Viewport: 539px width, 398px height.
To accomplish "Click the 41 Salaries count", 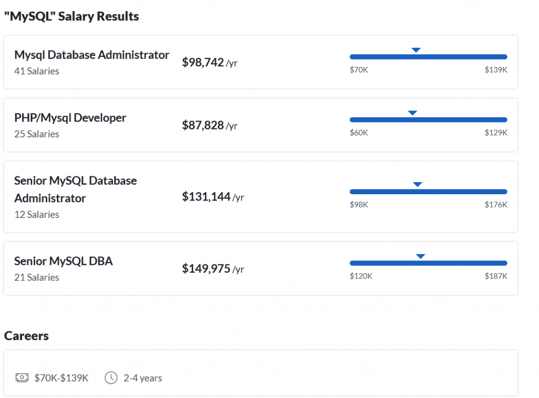I will (x=36, y=71).
